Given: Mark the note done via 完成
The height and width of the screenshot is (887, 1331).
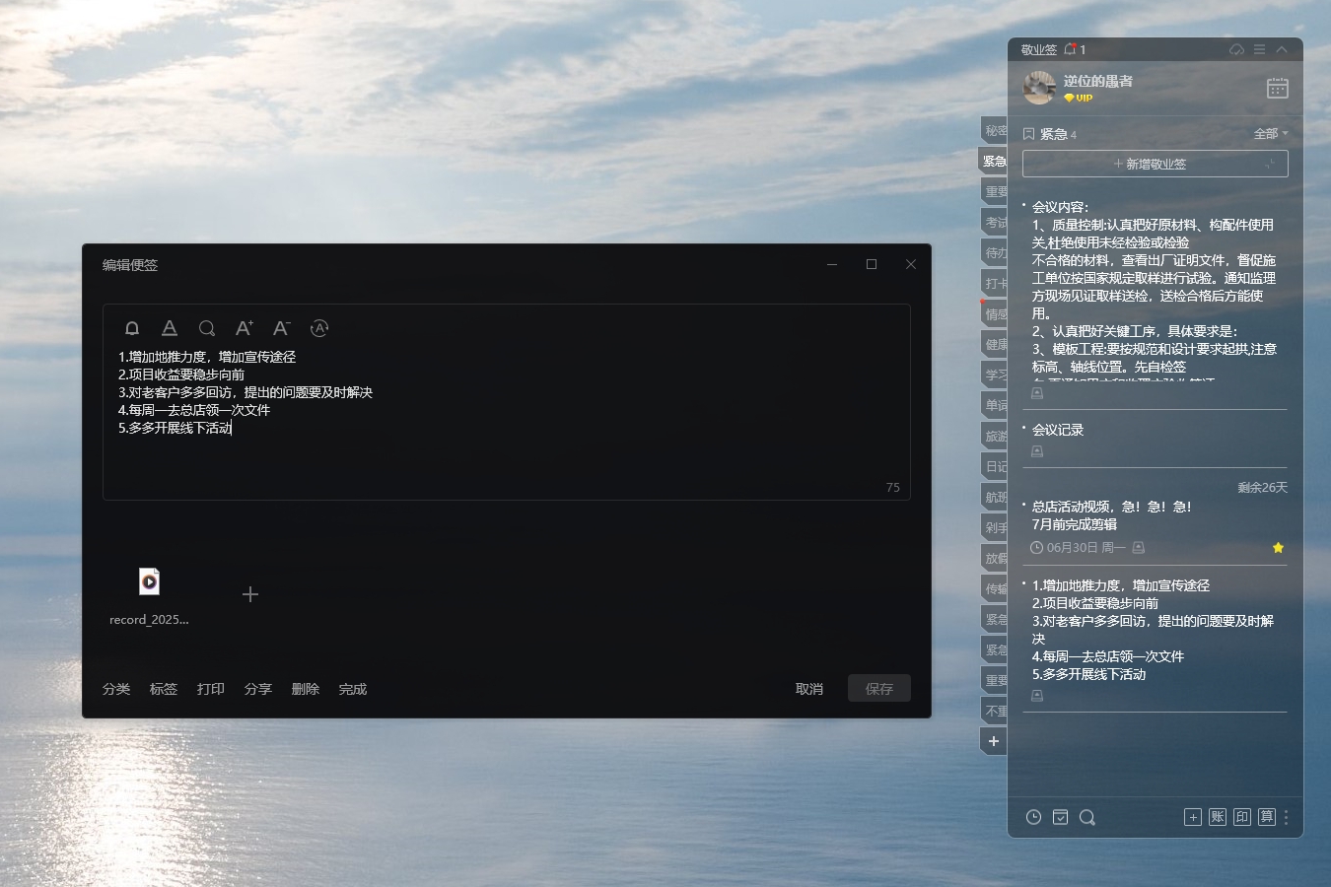Looking at the screenshot, I should pyautogui.click(x=352, y=689).
